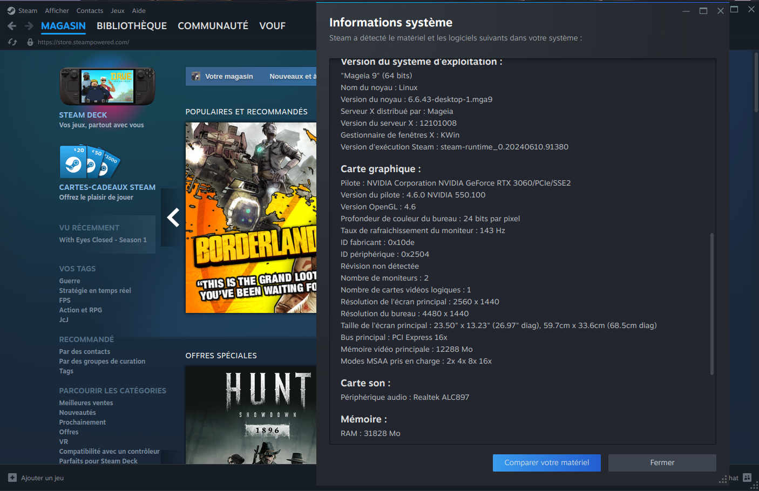Select Action et RPG tag

80,310
